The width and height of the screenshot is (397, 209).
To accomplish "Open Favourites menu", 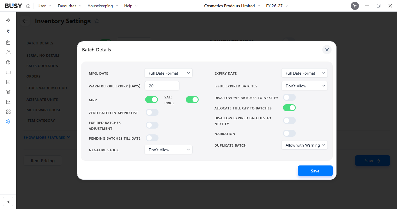I will point(70,6).
